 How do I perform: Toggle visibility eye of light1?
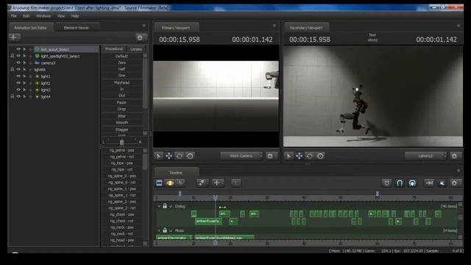pyautogui.click(x=18, y=77)
